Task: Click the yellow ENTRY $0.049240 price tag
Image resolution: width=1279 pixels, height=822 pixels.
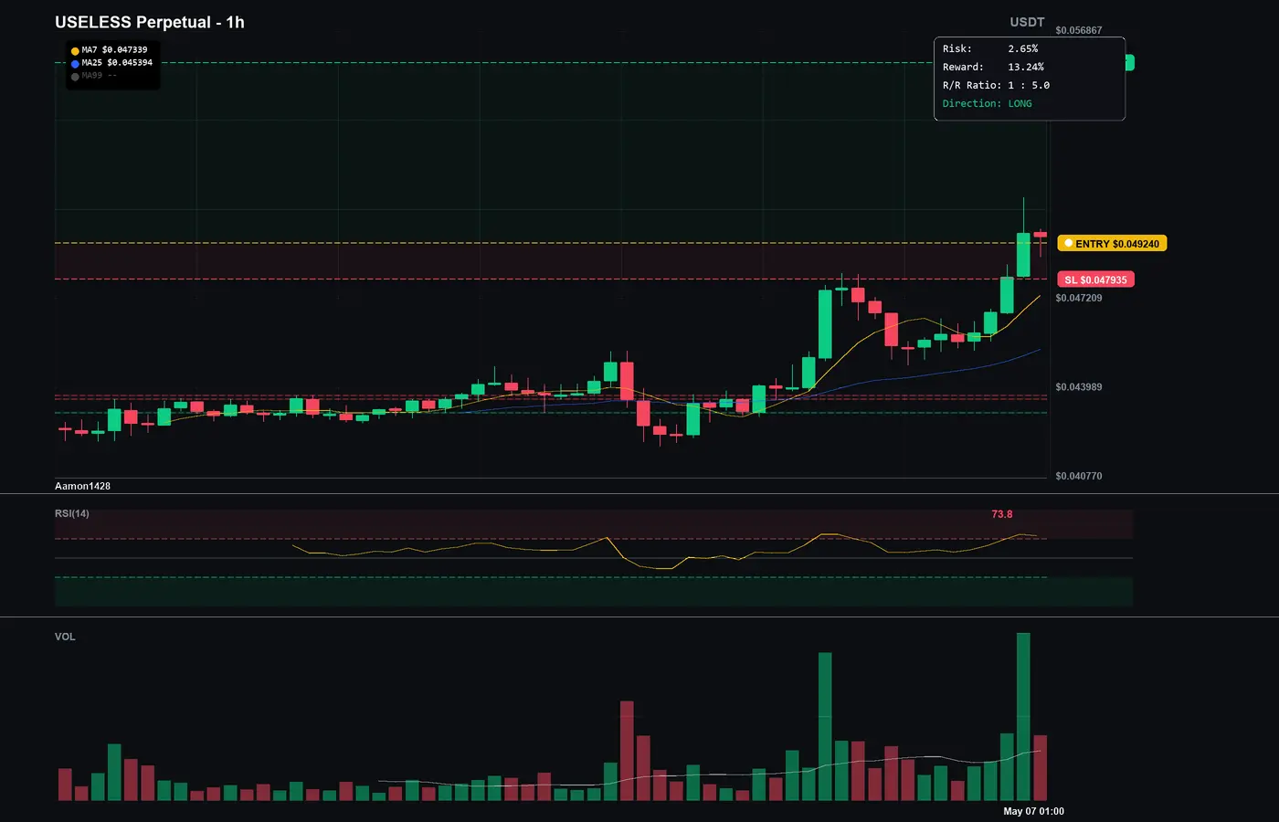Action: click(x=1112, y=244)
